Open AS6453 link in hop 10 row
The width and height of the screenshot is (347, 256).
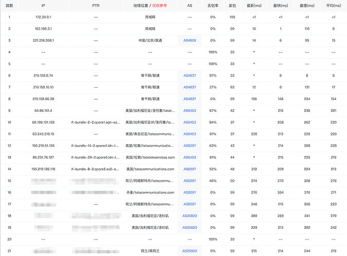click(x=190, y=123)
